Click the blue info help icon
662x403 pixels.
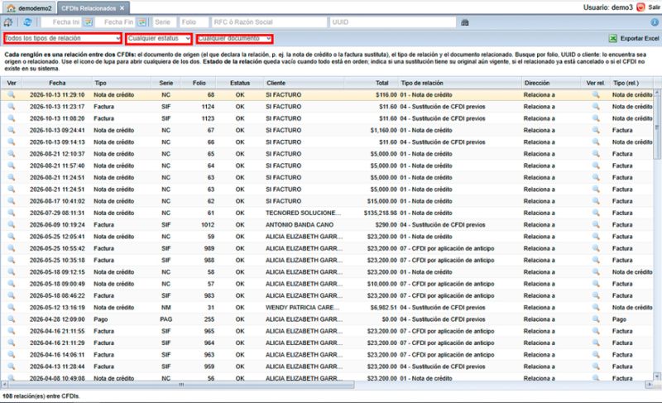(655, 22)
